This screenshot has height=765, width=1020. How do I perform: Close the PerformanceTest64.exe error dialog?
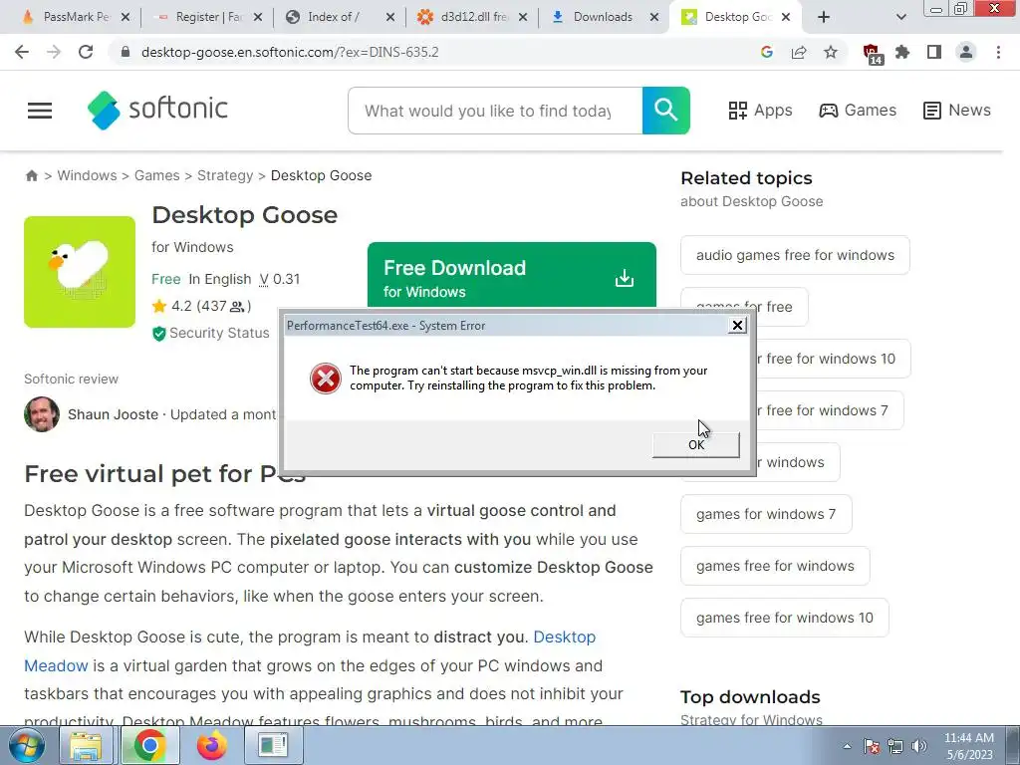[736, 326]
